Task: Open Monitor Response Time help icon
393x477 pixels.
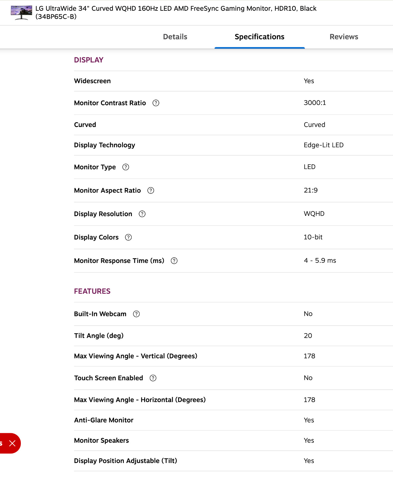Action: [174, 261]
